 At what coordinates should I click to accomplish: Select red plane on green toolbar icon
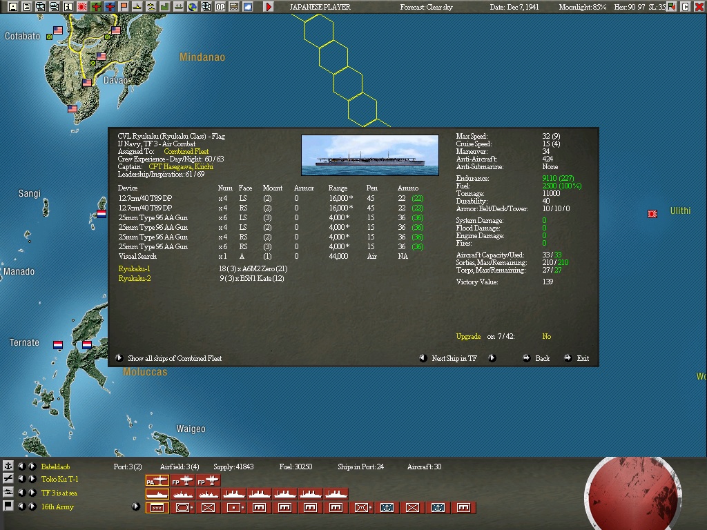[x=96, y=7]
